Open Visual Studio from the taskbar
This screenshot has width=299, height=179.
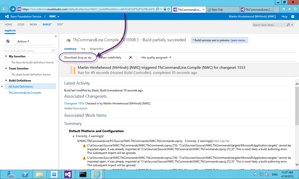click(68, 174)
